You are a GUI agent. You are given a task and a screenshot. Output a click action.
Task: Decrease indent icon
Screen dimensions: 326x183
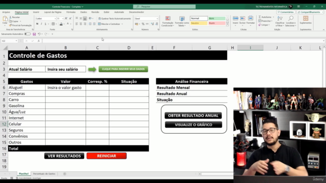click(x=90, y=24)
